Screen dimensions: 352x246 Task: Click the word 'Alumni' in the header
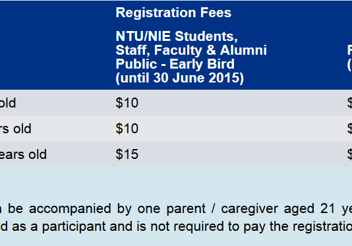pyautogui.click(x=243, y=50)
